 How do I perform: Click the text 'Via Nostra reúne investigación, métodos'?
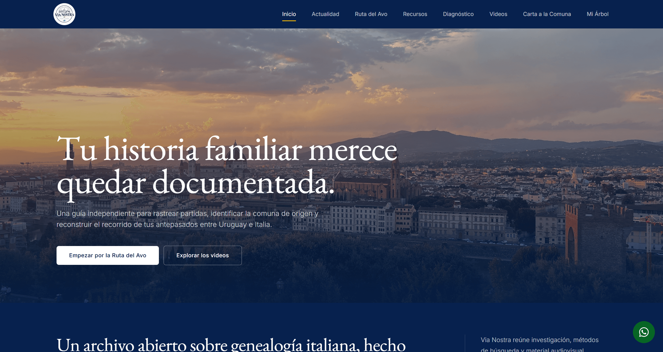pyautogui.click(x=539, y=340)
